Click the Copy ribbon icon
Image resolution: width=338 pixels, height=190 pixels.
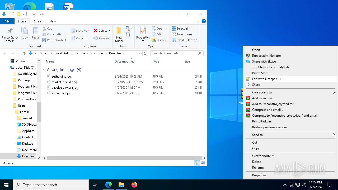tap(24, 31)
